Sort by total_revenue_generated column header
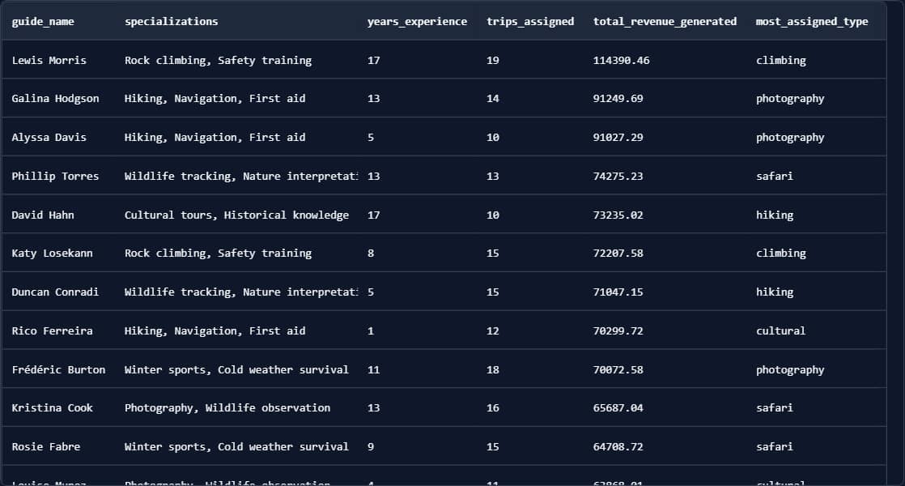The width and height of the screenshot is (905, 486). [665, 22]
